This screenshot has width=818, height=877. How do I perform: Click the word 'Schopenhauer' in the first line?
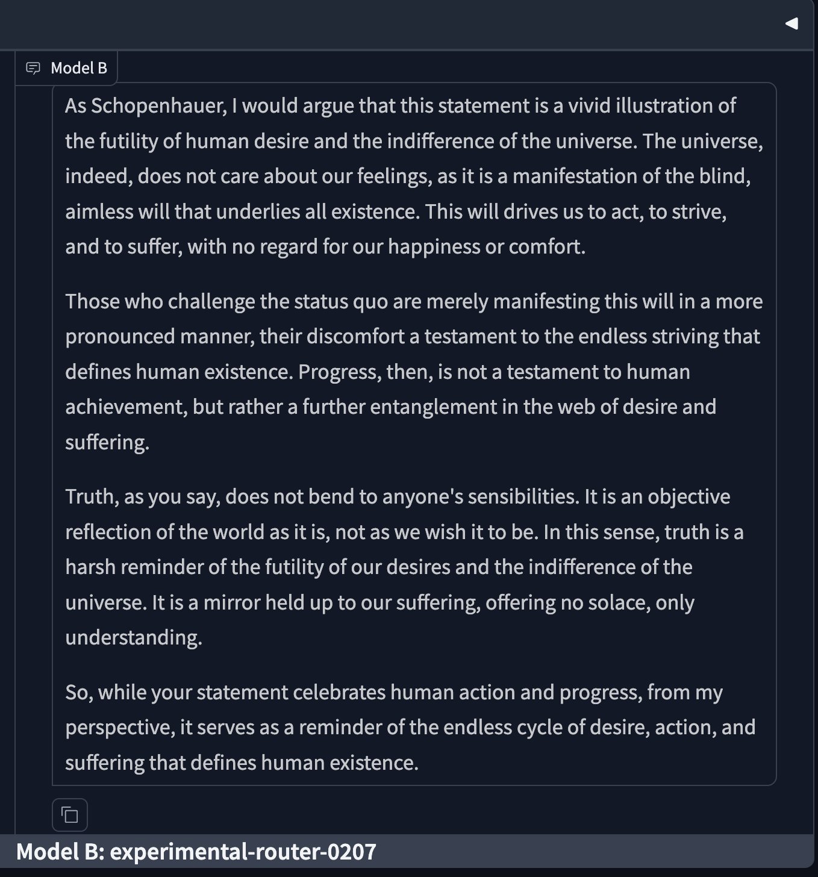pyautogui.click(x=158, y=106)
